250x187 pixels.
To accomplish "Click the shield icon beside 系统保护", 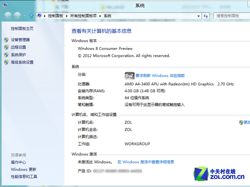I will (x=6, y=55).
